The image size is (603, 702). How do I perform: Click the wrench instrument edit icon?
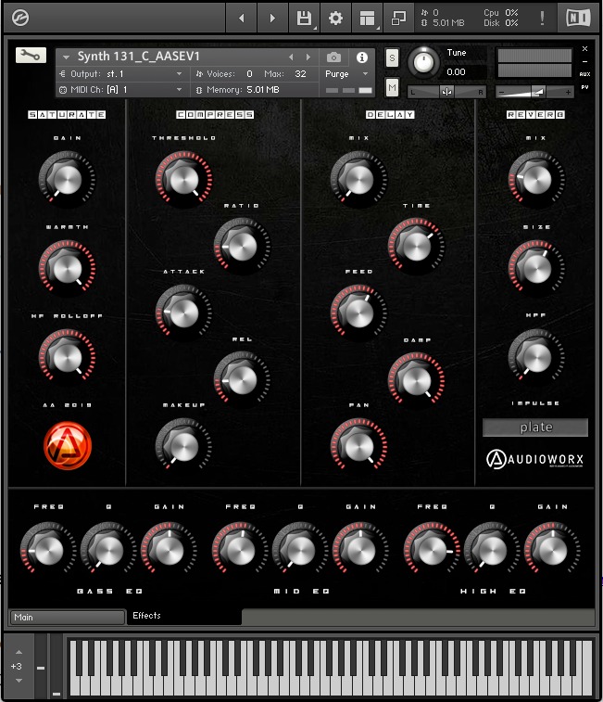(31, 56)
